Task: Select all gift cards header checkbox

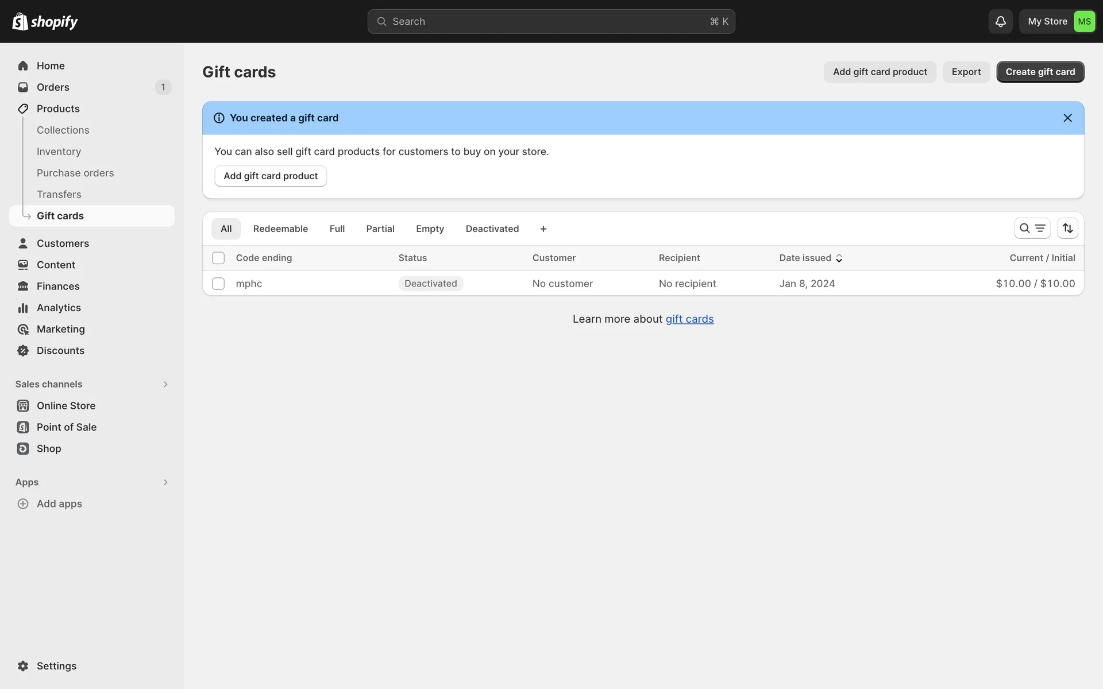Action: [x=218, y=258]
